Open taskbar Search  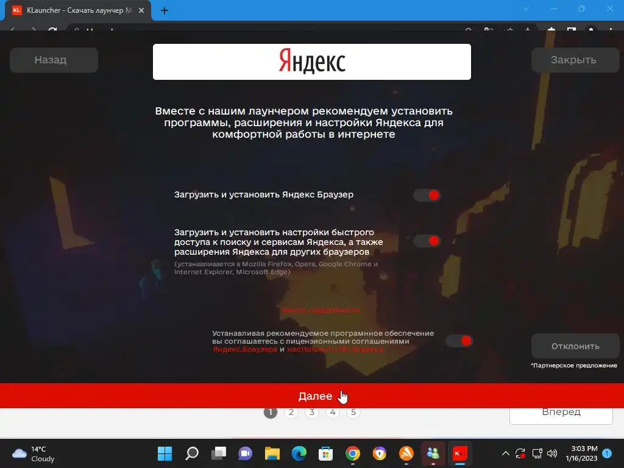click(192, 453)
